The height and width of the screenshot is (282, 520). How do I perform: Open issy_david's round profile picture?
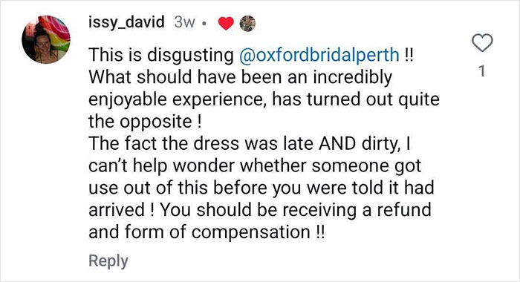click(46, 39)
